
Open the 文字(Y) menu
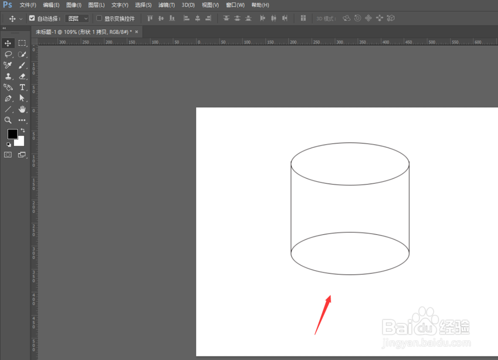[120, 5]
